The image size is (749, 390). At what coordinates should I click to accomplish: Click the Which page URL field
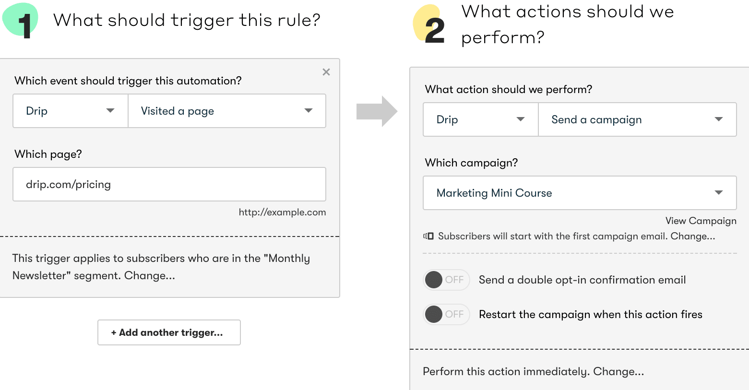(169, 184)
